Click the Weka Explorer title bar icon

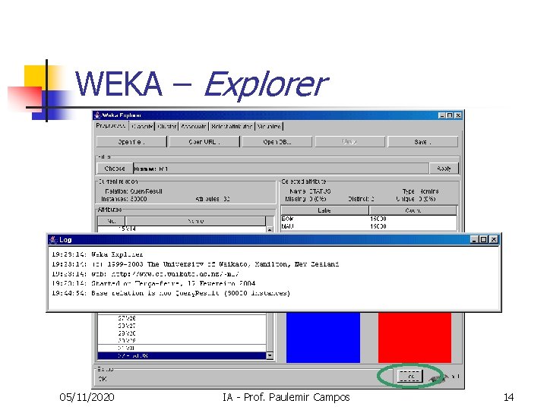click(x=97, y=115)
